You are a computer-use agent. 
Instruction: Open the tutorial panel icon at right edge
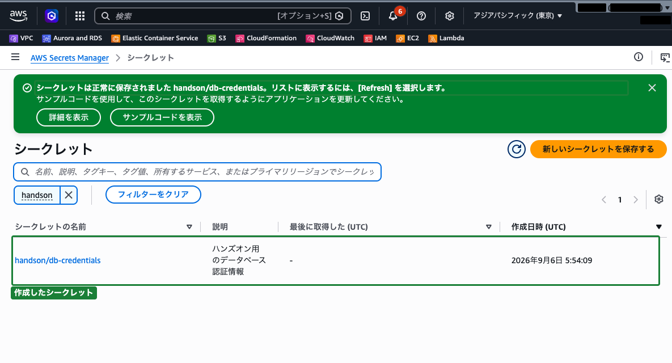coord(665,57)
